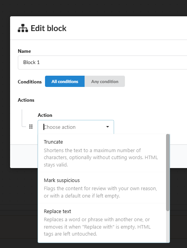Click the action list scrollbar thumb

(x=168, y=172)
